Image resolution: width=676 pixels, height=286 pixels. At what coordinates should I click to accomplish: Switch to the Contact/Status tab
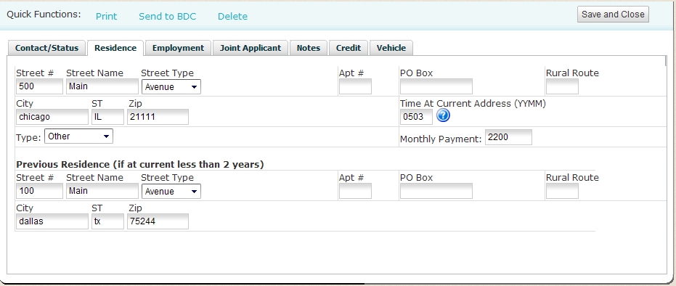(x=46, y=48)
